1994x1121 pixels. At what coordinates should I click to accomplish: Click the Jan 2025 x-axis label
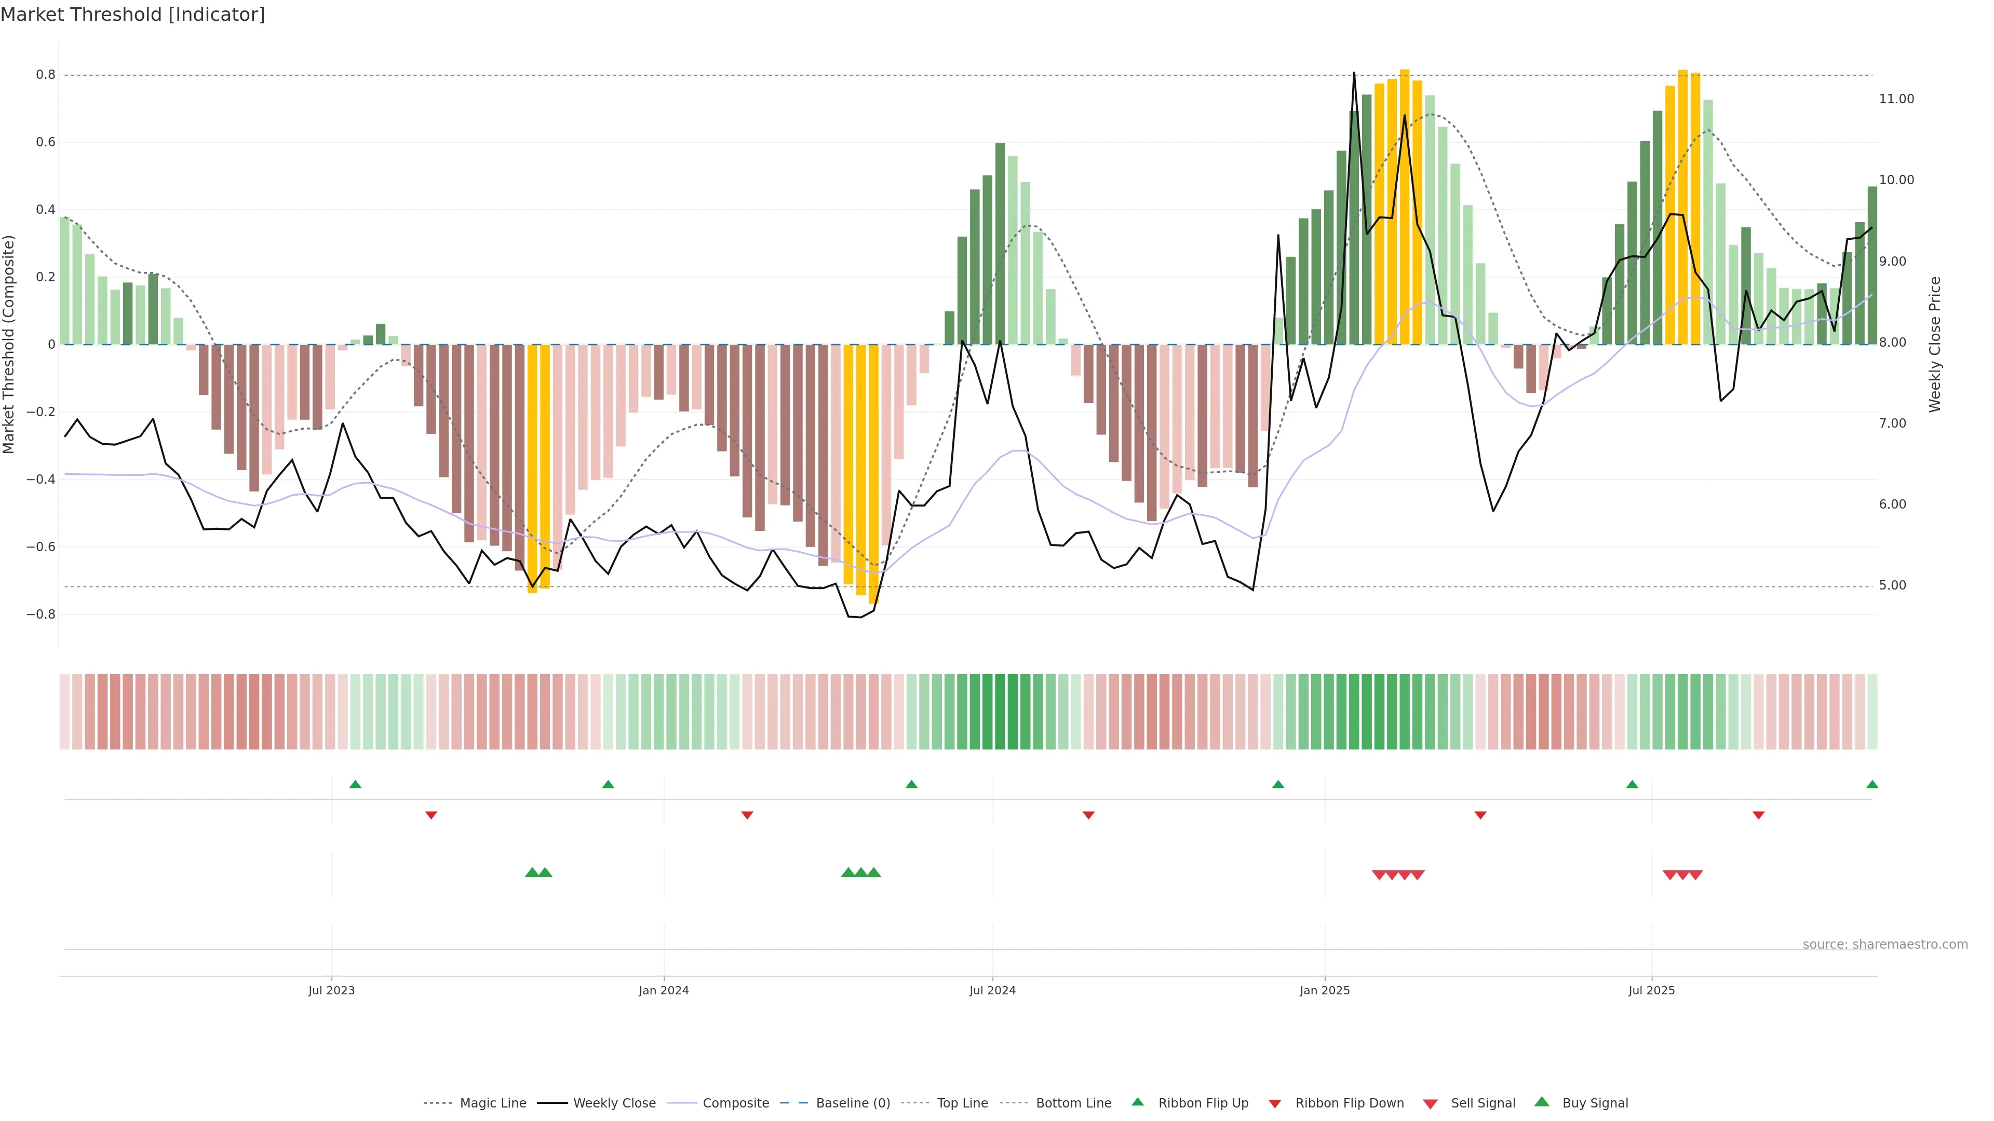(1325, 990)
